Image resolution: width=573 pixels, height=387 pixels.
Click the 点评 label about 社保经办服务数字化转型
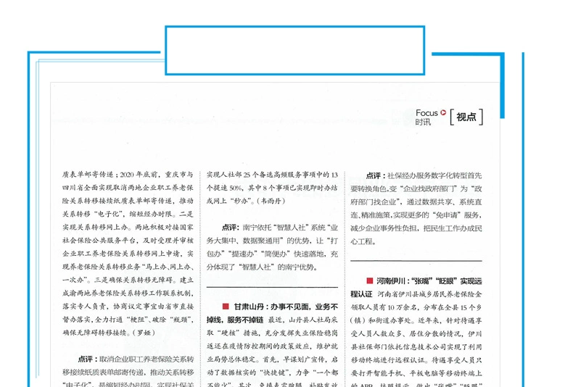pyautogui.click(x=374, y=175)
